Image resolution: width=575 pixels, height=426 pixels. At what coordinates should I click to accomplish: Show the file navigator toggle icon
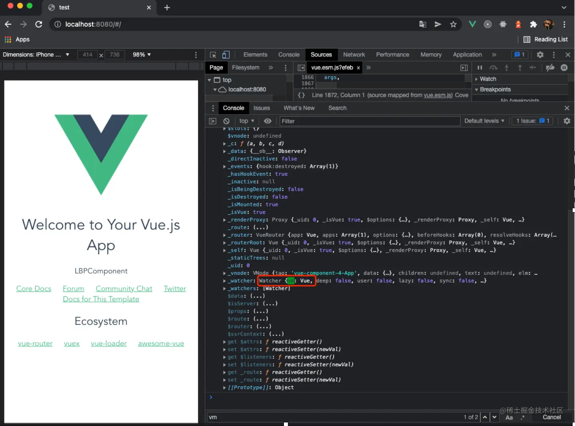(x=301, y=68)
